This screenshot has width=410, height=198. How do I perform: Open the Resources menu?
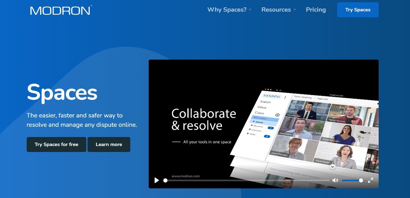point(276,10)
